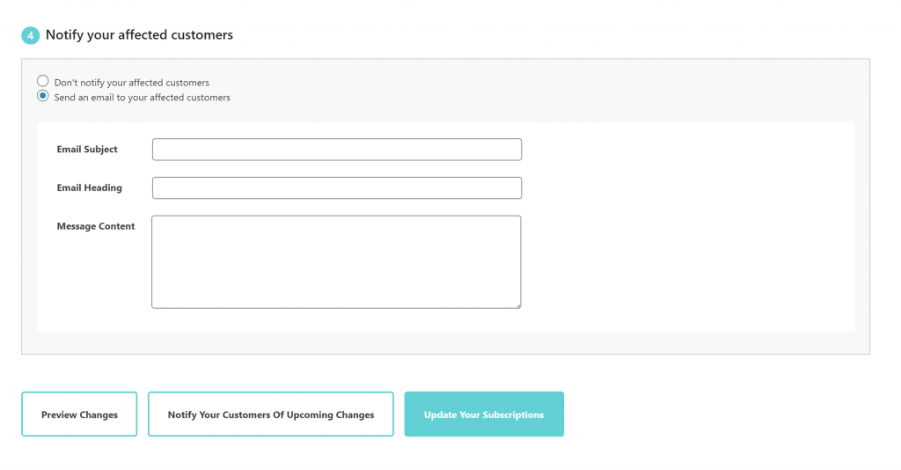Focus the Email Subject text field
The image size is (901, 470).
tap(337, 150)
